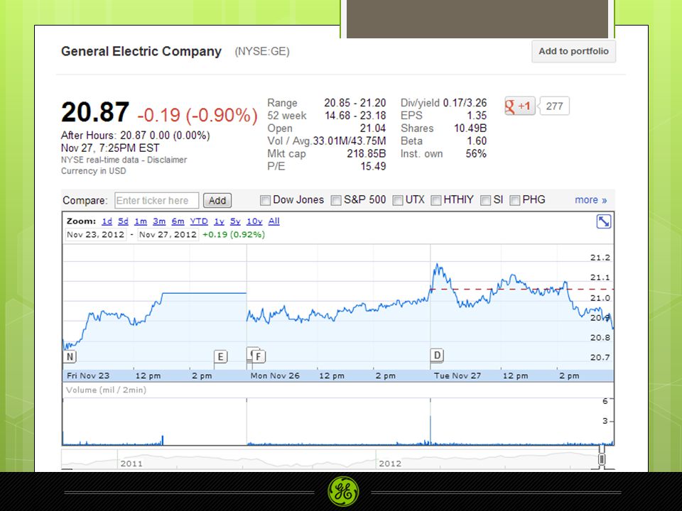Click the 277 plus-one count bubble
Image resolution: width=682 pixels, height=511 pixels.
tap(554, 106)
